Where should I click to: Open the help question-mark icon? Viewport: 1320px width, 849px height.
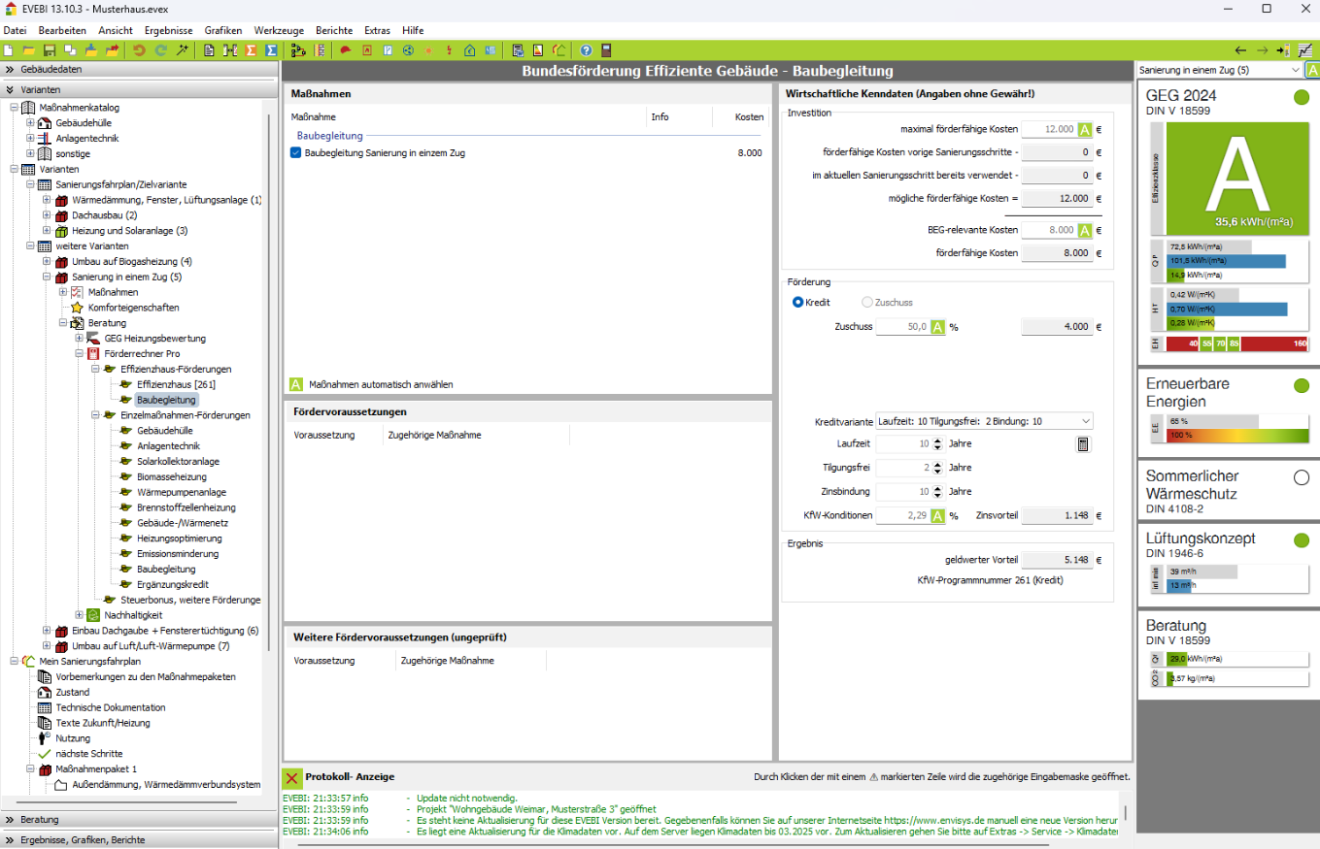point(586,50)
